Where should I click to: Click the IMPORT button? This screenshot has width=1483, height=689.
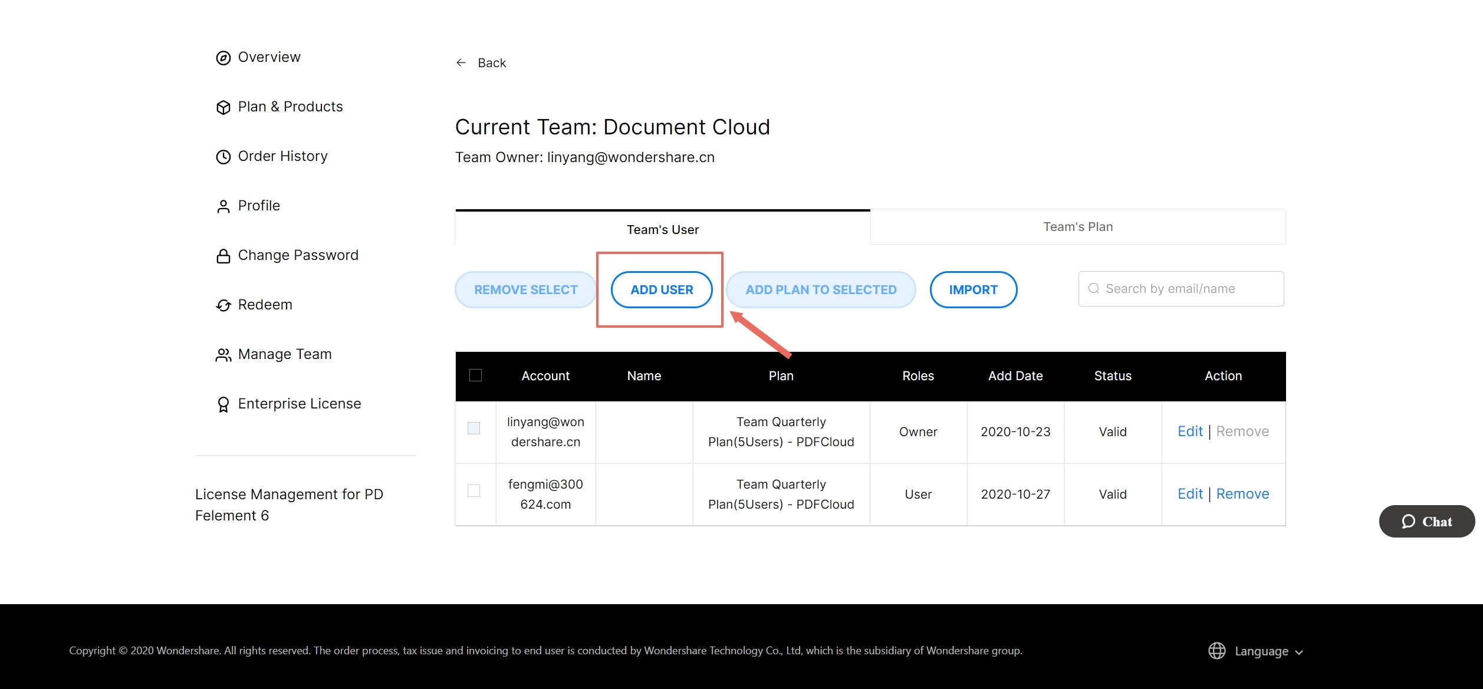pyautogui.click(x=973, y=289)
